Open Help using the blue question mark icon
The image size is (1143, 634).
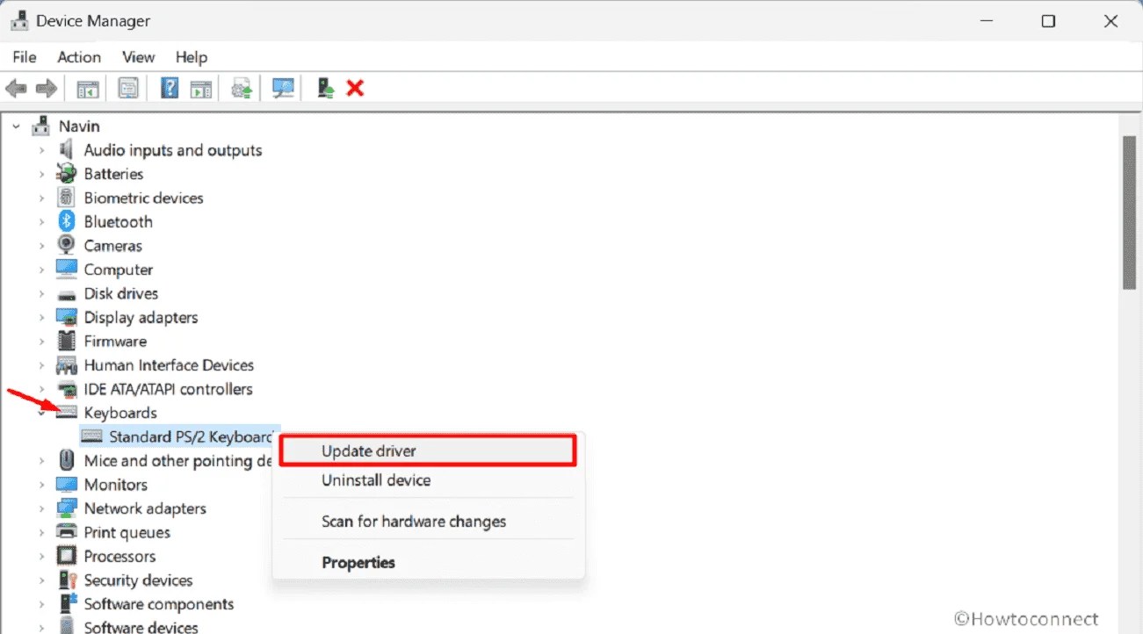tap(170, 87)
